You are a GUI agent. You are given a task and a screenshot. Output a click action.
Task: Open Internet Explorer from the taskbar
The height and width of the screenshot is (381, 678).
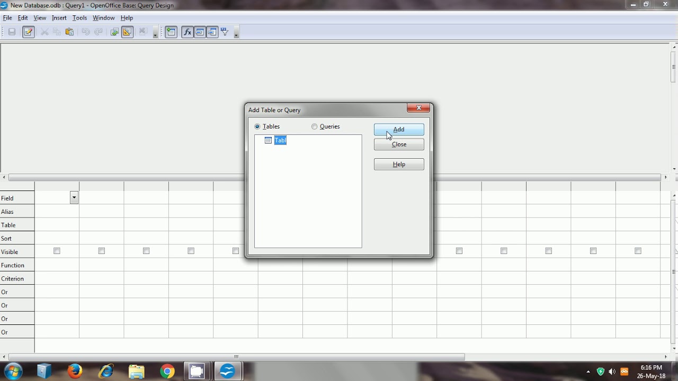pyautogui.click(x=106, y=371)
